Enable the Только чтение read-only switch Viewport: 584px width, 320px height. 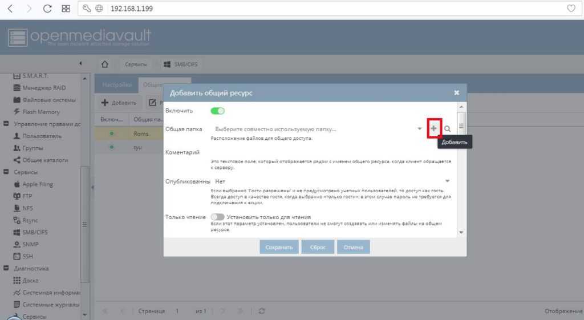pos(217,217)
